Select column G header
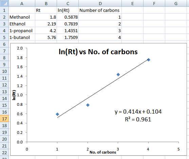Viewport: 189px width, 159px height. click(176, 3)
